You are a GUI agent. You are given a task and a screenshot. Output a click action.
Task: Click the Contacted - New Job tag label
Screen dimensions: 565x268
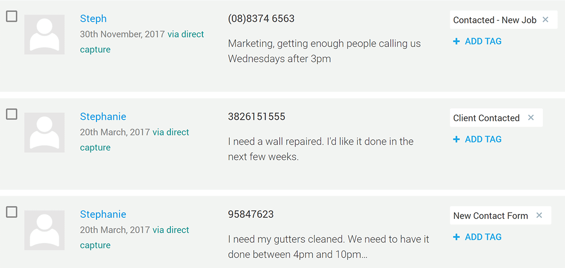[x=494, y=20]
